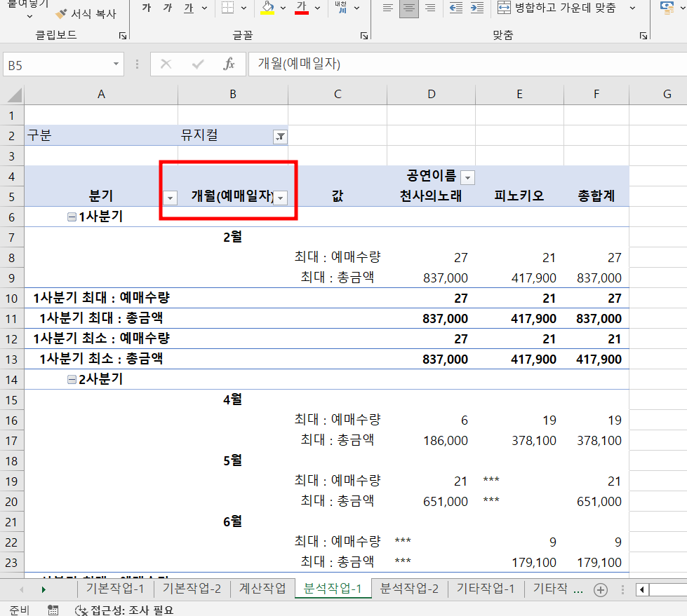Click the insert function fx icon

click(x=229, y=64)
